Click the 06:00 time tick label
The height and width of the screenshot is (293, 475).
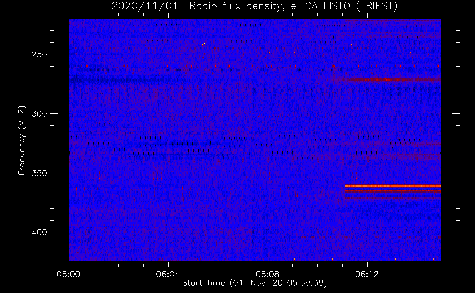(x=69, y=275)
